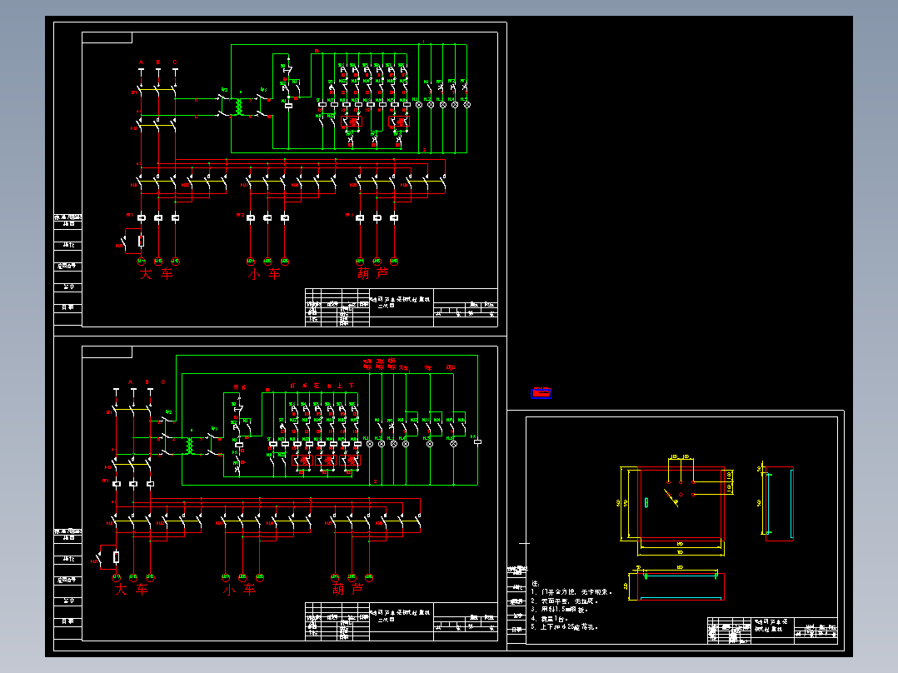Select the "葫芦" label in the lower schematic

[x=347, y=589]
